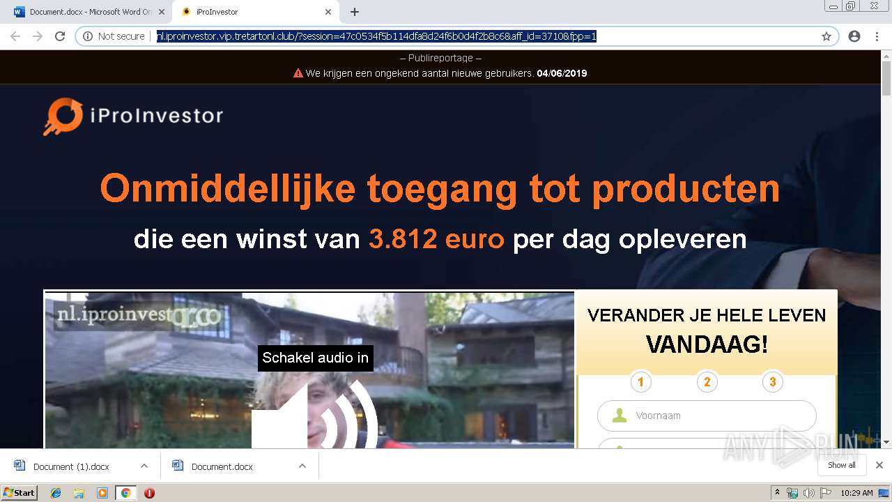Go back to previous page
Image resolution: width=892 pixels, height=502 pixels.
[x=15, y=36]
